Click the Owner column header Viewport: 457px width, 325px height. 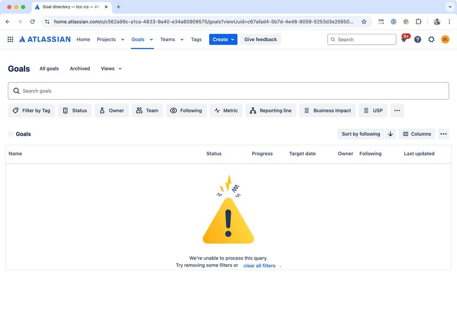pos(345,154)
